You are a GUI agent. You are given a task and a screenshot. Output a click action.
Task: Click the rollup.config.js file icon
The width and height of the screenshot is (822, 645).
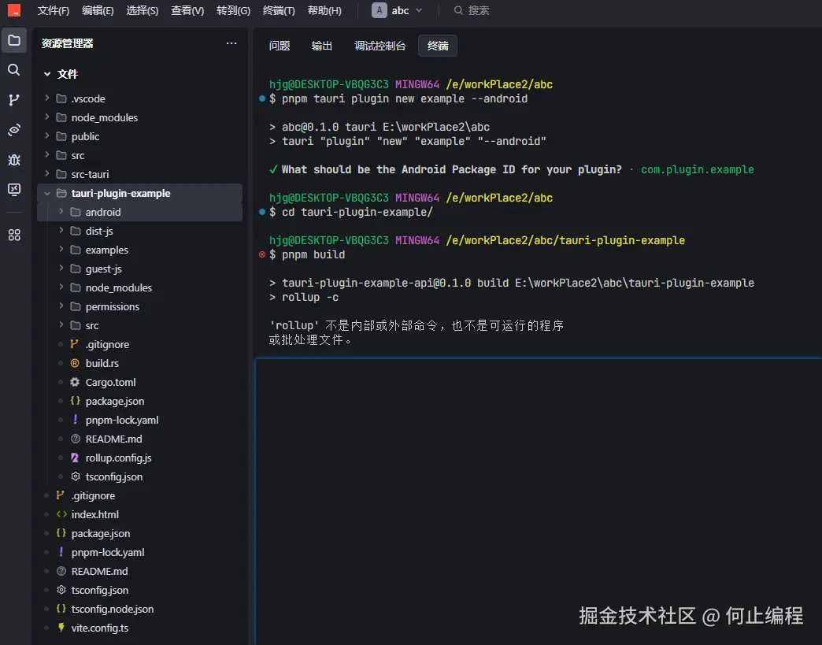tap(75, 458)
